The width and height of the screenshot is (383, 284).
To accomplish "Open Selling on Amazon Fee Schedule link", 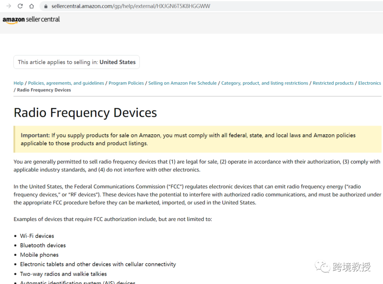I will click(x=182, y=83).
